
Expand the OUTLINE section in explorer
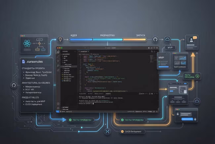pyautogui.click(x=65, y=107)
